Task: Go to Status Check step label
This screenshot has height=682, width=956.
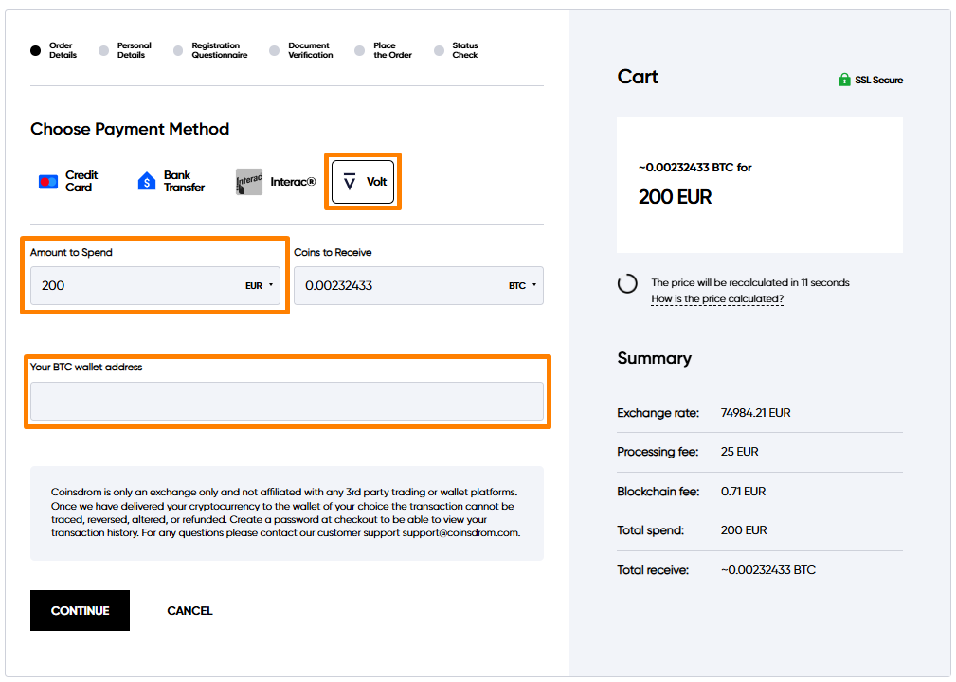Action: click(x=465, y=50)
